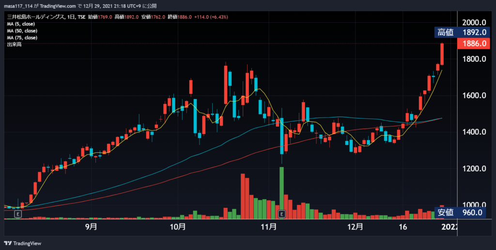
Task: Click the 1600.0 price axis value
Action: tap(474, 96)
